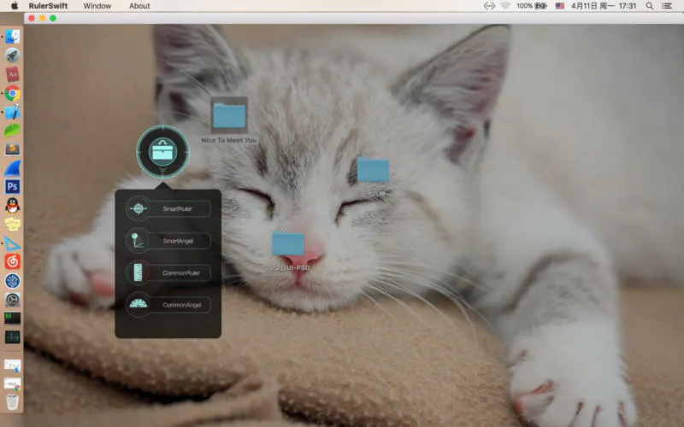Click the round toolbox launcher button
The width and height of the screenshot is (684, 427).
(x=162, y=152)
